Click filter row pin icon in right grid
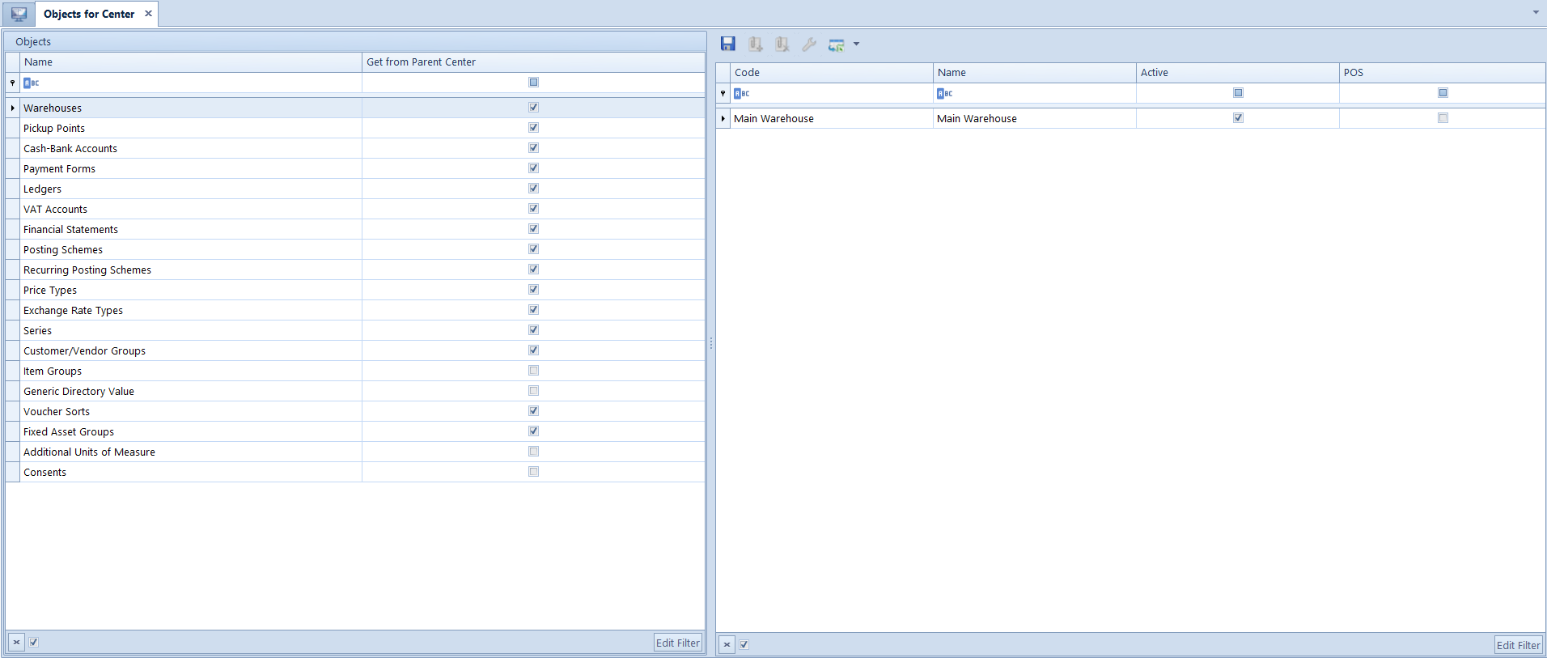 tap(723, 93)
